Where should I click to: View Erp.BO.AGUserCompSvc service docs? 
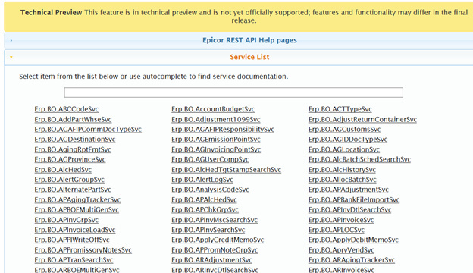[210, 159]
